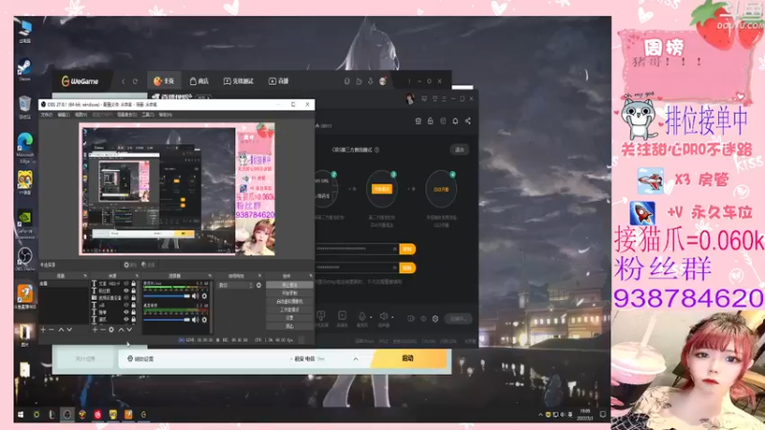Viewport: 765px width, 430px height.
Task: Move source down in OBS Sources list
Action: coord(129,330)
